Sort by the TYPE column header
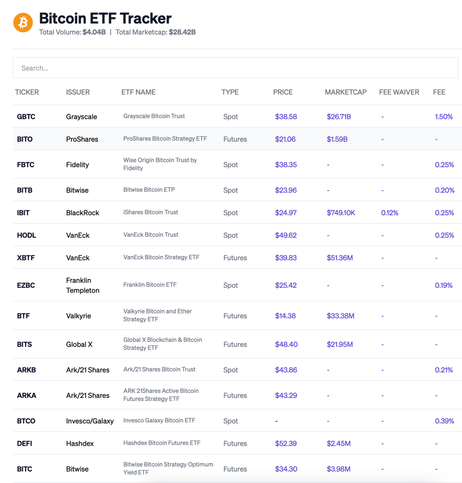 coord(230,92)
